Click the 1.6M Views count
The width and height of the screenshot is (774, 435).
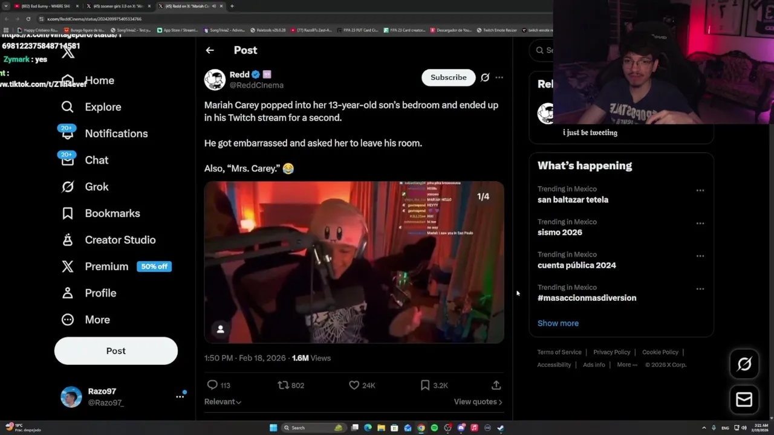[311, 358]
